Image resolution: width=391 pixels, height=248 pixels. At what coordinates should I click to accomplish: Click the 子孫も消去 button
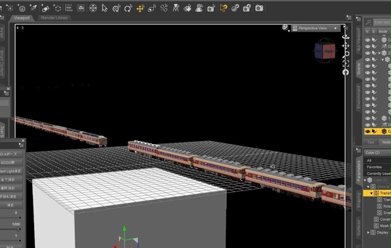tap(12, 196)
